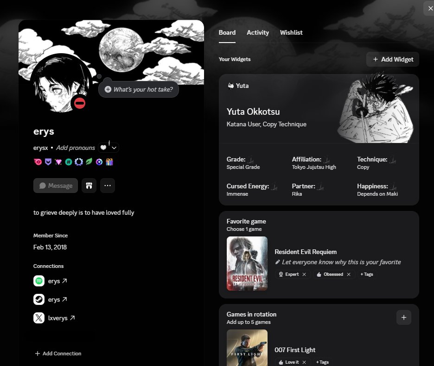Click the edit icon next to Grade
Viewport: 434px width, 366px height.
coord(251,160)
